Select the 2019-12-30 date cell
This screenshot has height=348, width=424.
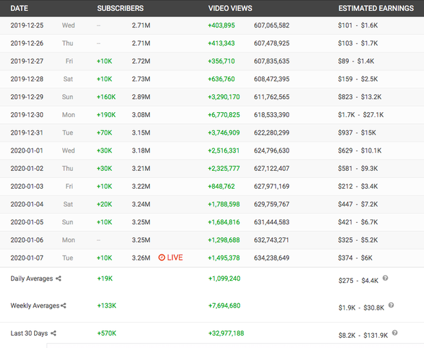(27, 115)
